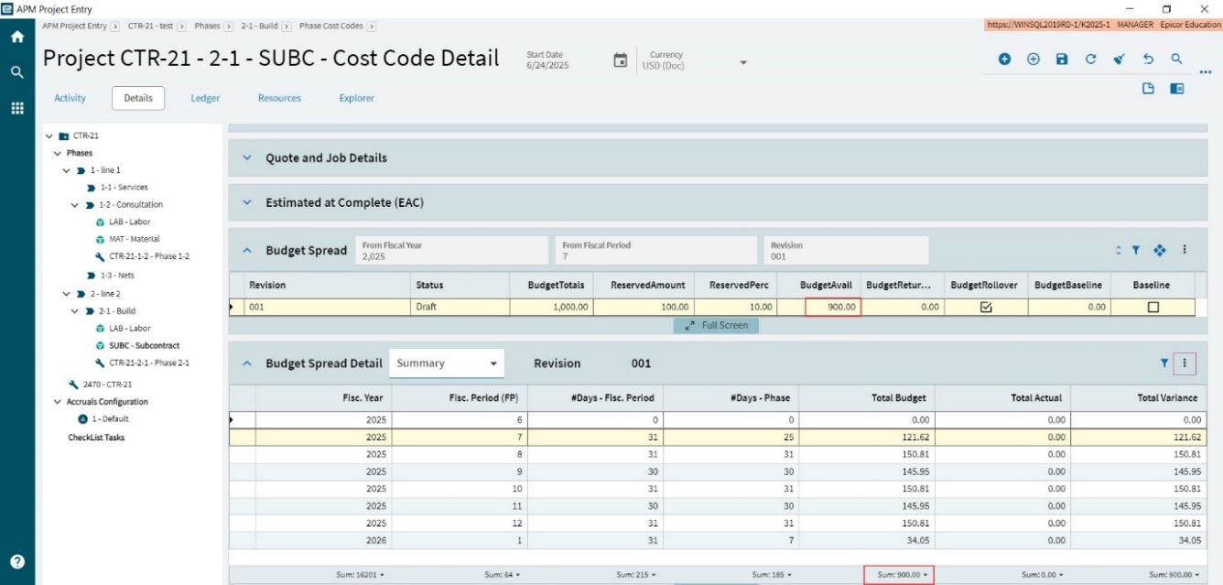This screenshot has height=585, width=1223.
Task: Open the toolbar overflow three-dots menu
Action: (x=1205, y=72)
